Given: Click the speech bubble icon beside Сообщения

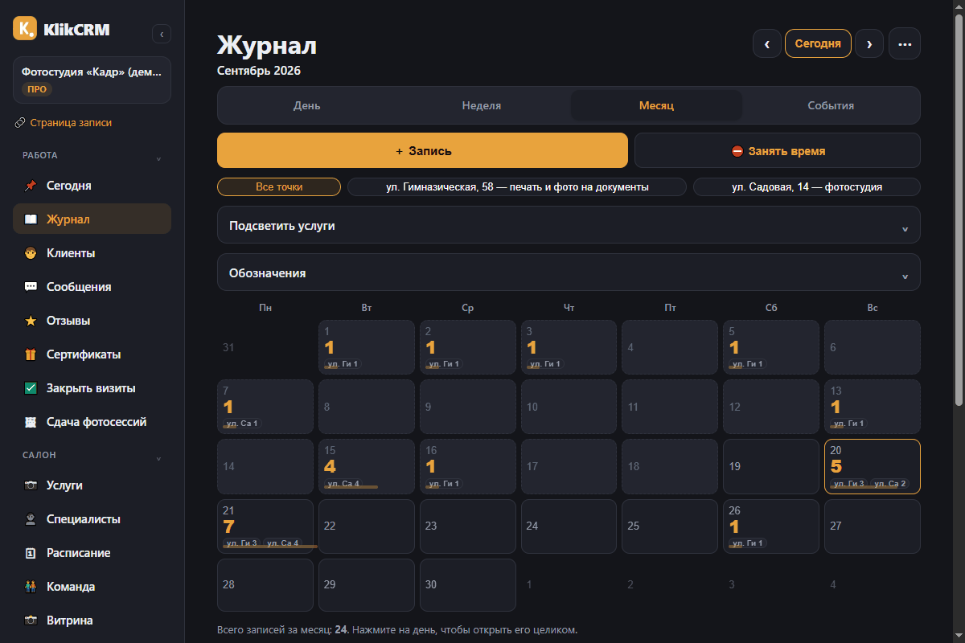Looking at the screenshot, I should tap(31, 287).
